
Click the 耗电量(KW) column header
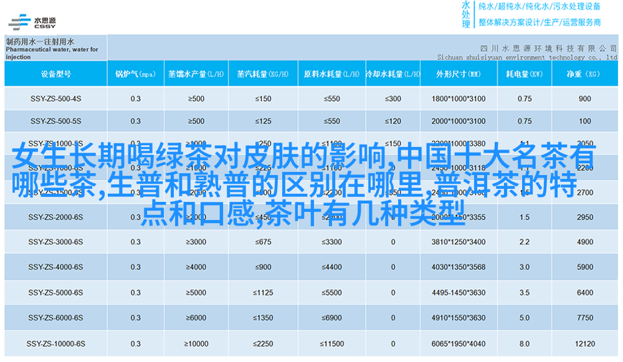(524, 74)
